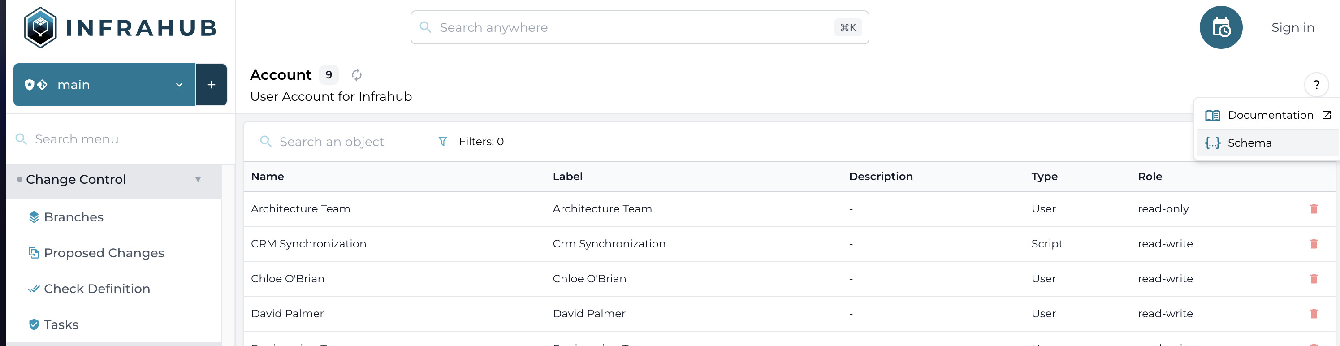Click the Infrahub logo icon
The image size is (1340, 346).
click(40, 28)
